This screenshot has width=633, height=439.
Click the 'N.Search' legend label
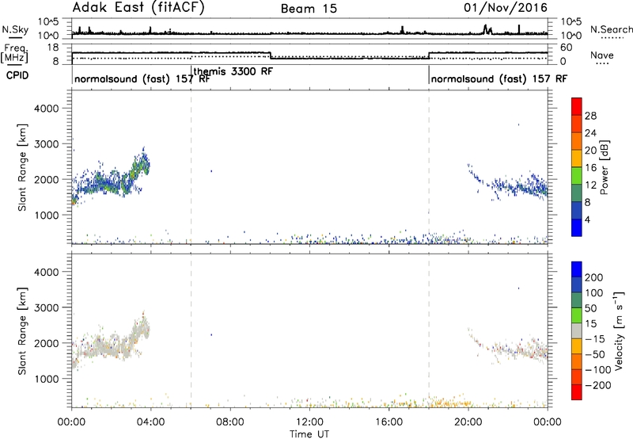[611, 29]
